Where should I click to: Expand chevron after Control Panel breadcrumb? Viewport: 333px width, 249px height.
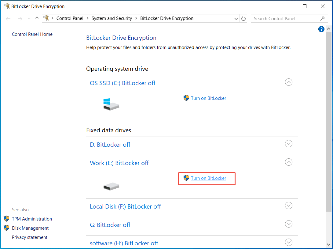[87, 18]
